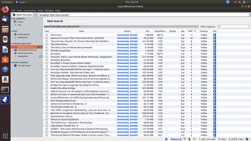This screenshot has height=141, width=251.
Task: Open the File menu
Action: tap(13, 10)
